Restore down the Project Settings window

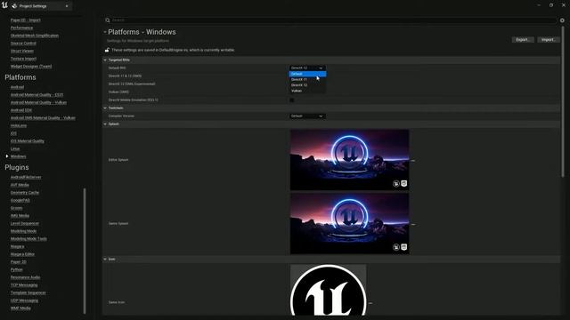(551, 5)
